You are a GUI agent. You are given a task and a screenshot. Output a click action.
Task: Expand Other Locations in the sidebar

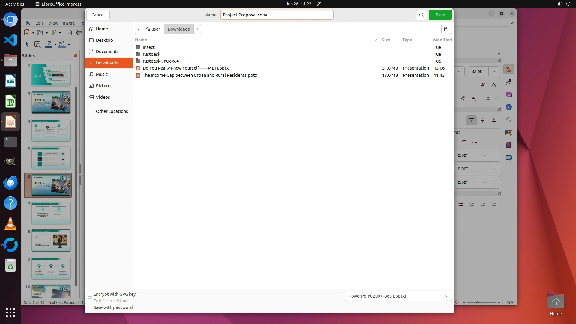pos(112,111)
